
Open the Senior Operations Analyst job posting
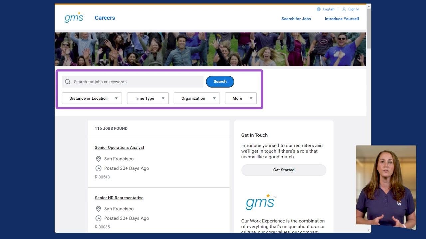pos(119,147)
